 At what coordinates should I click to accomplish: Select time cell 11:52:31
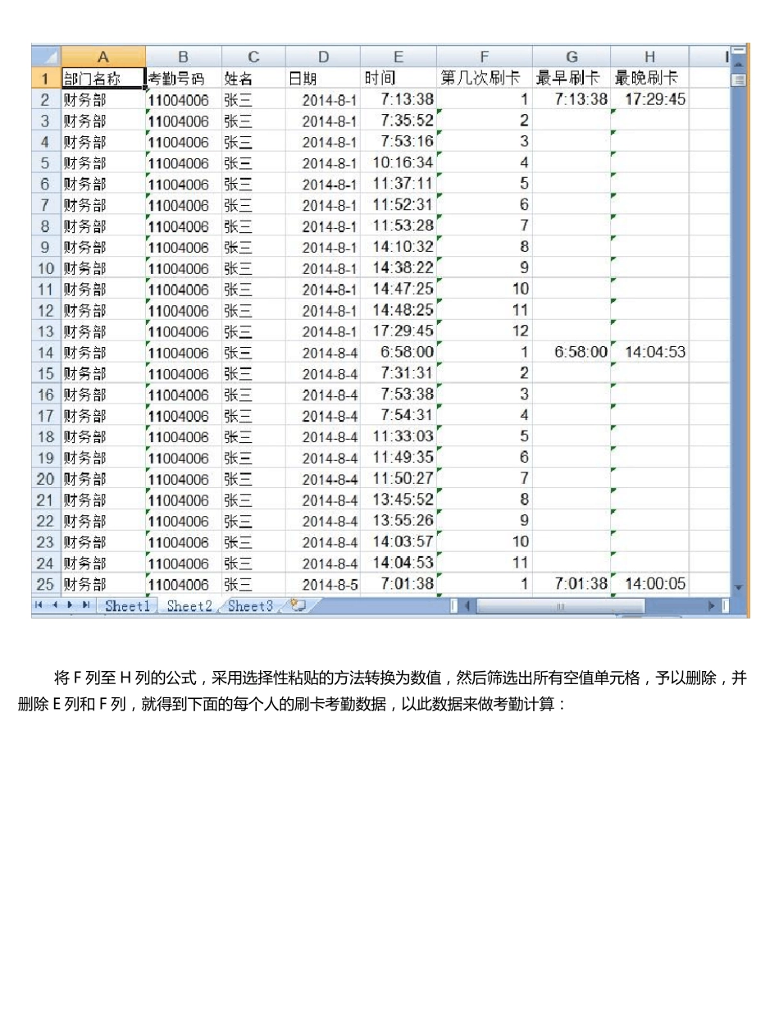(399, 205)
